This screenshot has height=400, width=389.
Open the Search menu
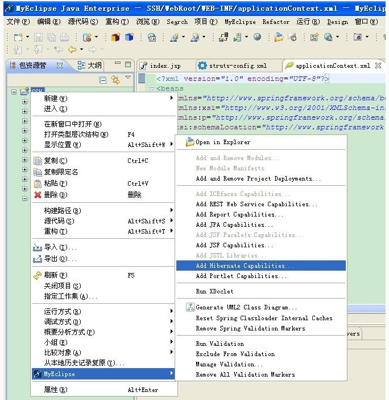click(x=177, y=22)
